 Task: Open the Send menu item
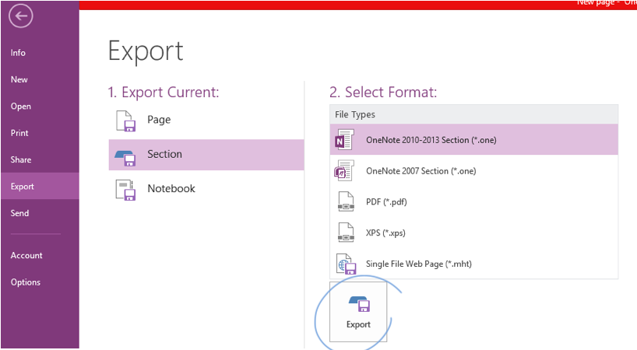coord(19,213)
